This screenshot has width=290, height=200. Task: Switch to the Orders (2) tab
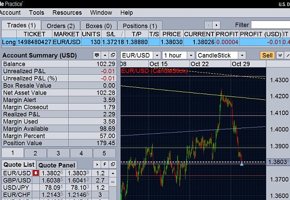(x=61, y=26)
